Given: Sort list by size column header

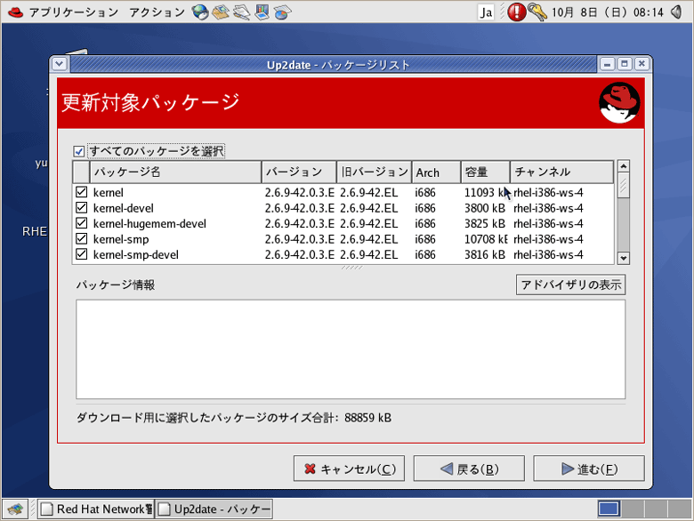Looking at the screenshot, I should tap(485, 172).
